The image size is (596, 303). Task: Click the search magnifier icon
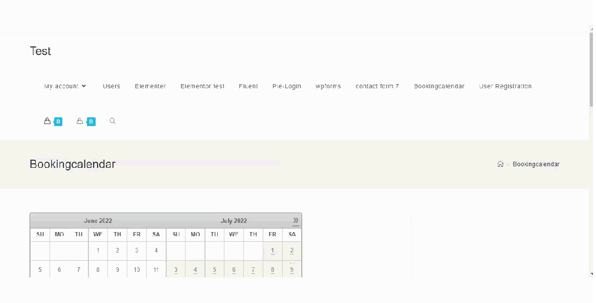pos(112,121)
